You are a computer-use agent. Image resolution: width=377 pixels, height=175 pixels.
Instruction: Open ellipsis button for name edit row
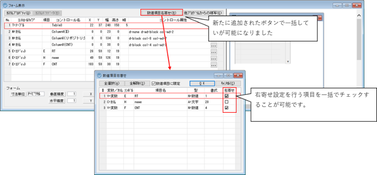(x=214, y=58)
